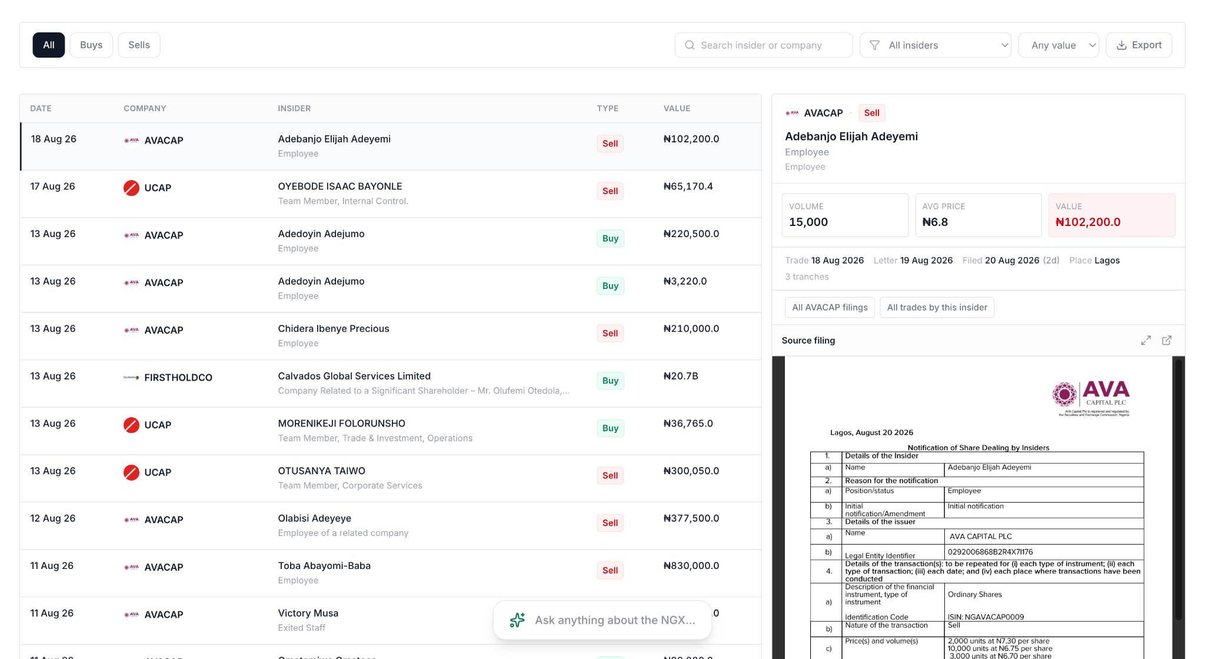Click the 3 tranches label
The height and width of the screenshot is (659, 1205).
coord(807,277)
